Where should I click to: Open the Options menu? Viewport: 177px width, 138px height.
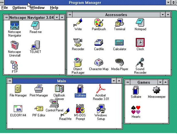(19, 8)
